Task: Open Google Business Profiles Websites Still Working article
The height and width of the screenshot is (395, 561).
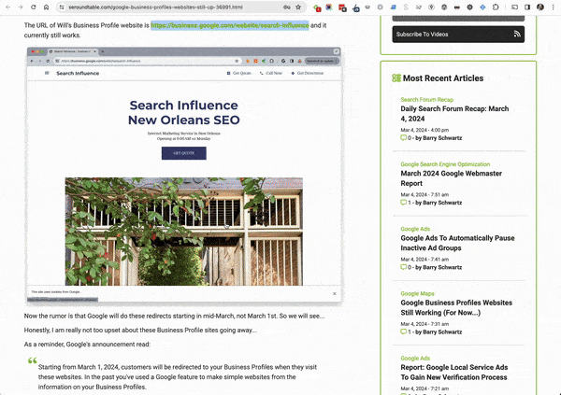Action: (456, 308)
